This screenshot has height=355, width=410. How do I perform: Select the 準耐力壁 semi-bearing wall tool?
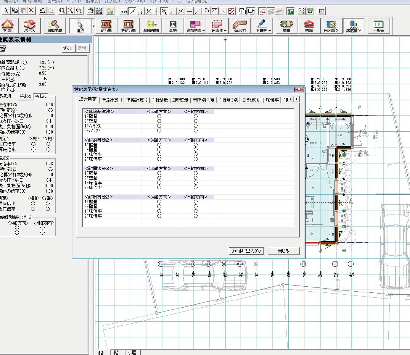click(x=129, y=26)
